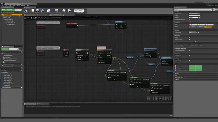Image resolution: width=218 pixels, height=122 pixels.
Task: Open the Details property matrix grid icon
Action: pyautogui.click(x=214, y=9)
